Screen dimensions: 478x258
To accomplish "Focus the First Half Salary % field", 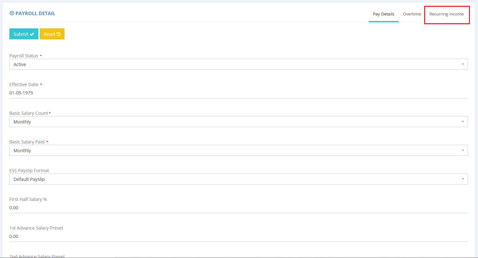I will click(x=239, y=208).
